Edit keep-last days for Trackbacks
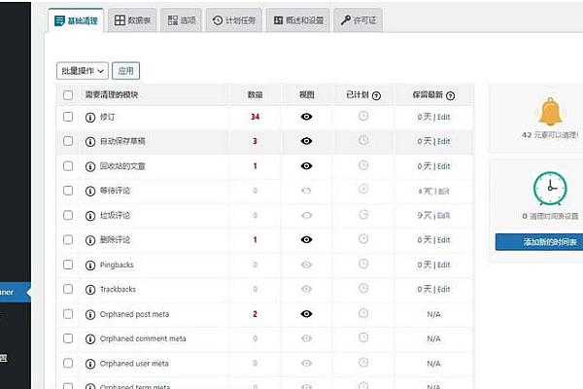Screen dimensions: 583x389 point(444,289)
